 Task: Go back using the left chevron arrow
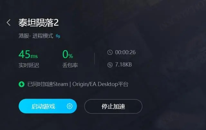[x=9, y=23]
